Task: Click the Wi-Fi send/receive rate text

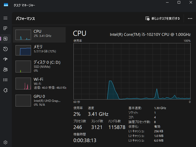Action: 50,88
